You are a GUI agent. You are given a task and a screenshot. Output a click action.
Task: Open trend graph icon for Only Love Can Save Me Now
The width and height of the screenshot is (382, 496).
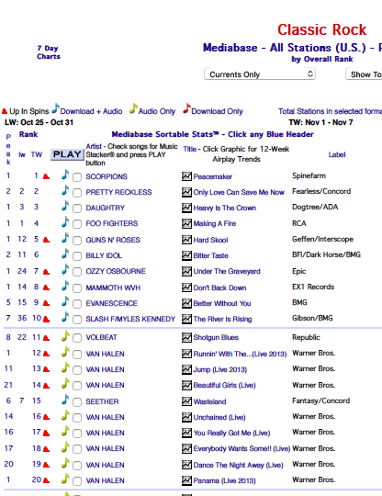(186, 192)
